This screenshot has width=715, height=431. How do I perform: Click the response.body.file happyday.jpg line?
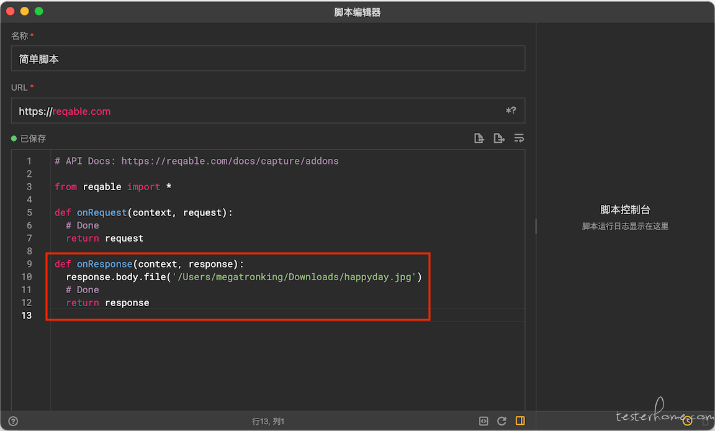point(244,277)
